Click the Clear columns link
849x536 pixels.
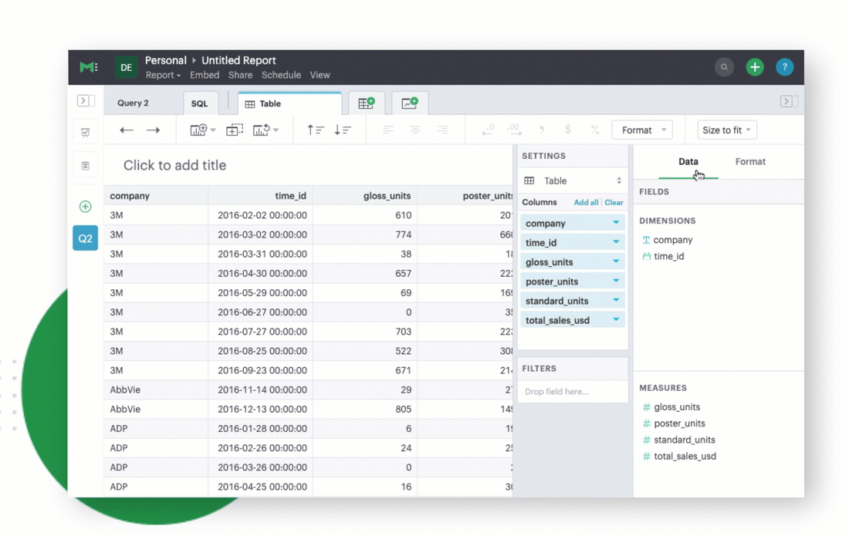point(614,202)
